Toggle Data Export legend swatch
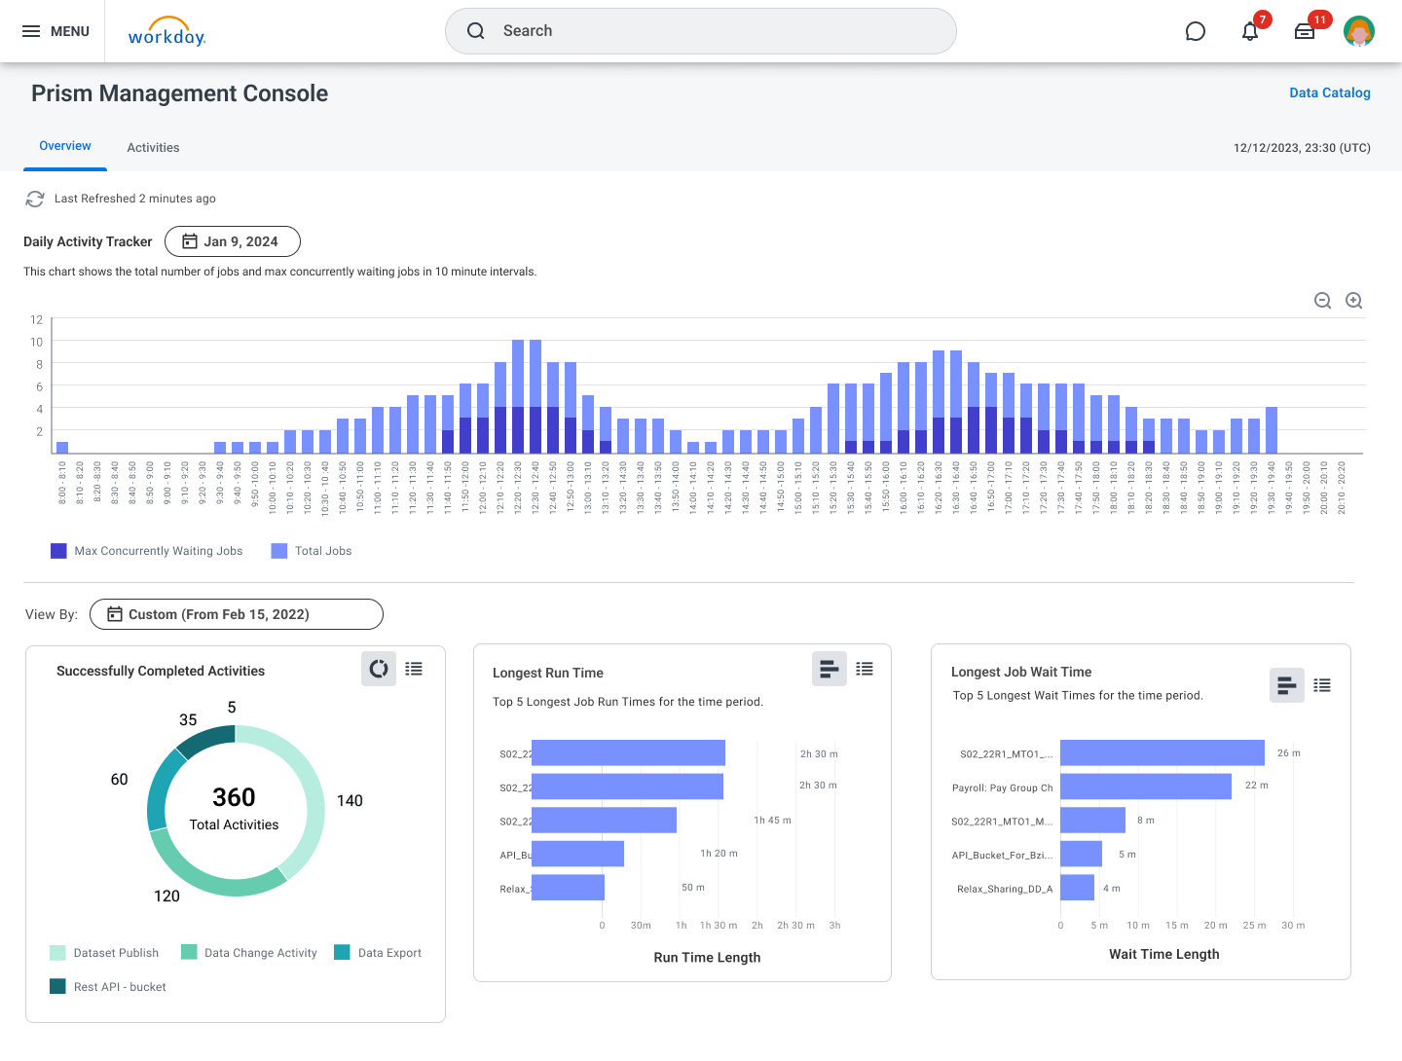1402x1061 pixels. [x=342, y=953]
